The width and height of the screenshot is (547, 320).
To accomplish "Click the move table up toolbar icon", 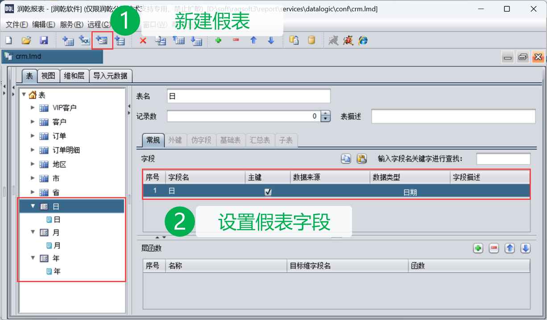I will point(178,41).
